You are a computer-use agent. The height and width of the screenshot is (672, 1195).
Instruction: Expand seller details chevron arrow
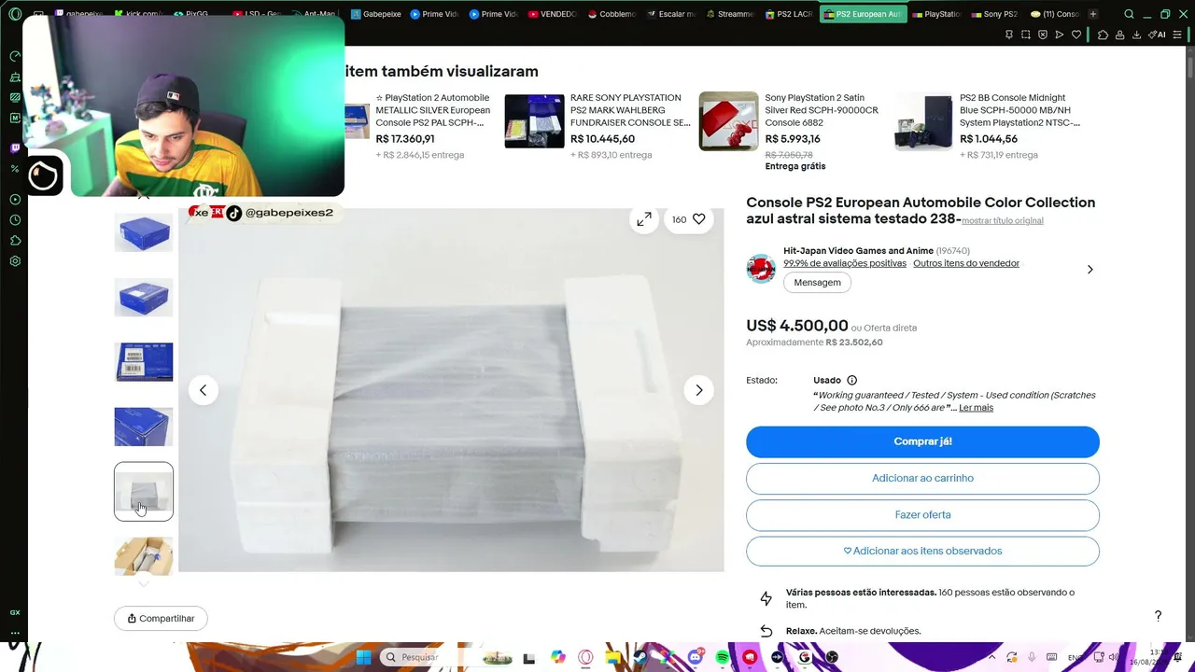[x=1090, y=270]
